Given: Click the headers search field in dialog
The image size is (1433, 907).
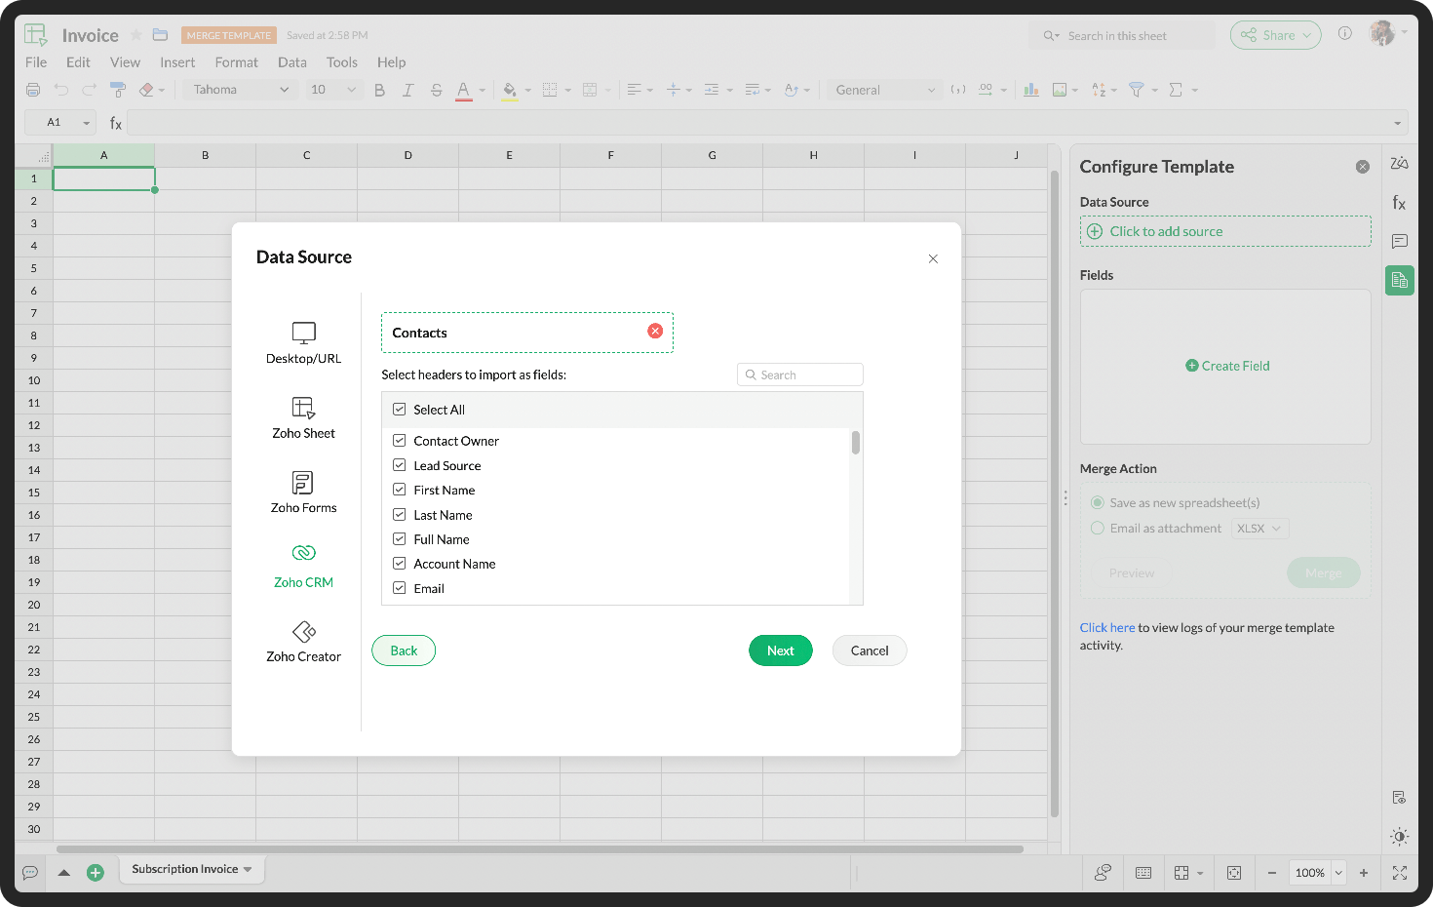Looking at the screenshot, I should pos(800,375).
